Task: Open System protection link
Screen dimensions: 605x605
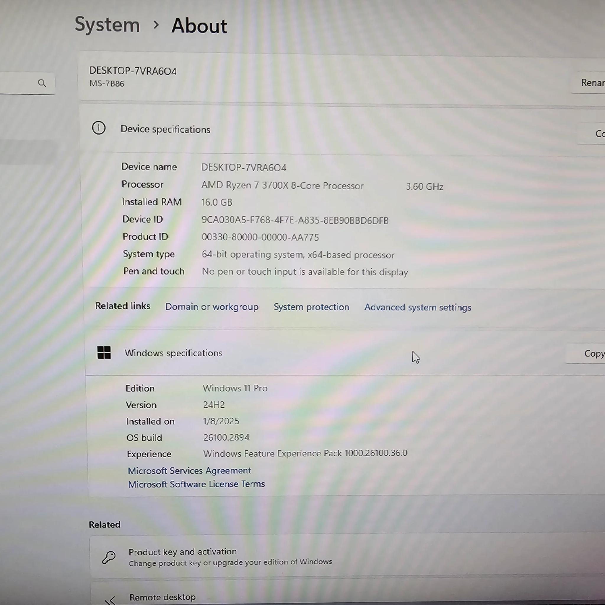Action: tap(311, 307)
